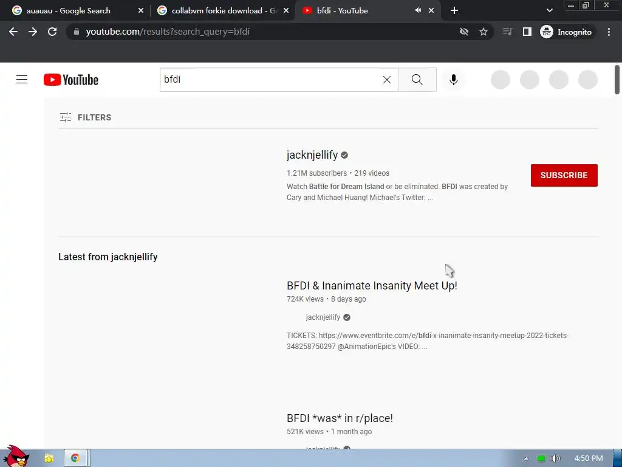This screenshot has height=467, width=622.
Task: Click the magnifier search button
Action: (x=417, y=80)
